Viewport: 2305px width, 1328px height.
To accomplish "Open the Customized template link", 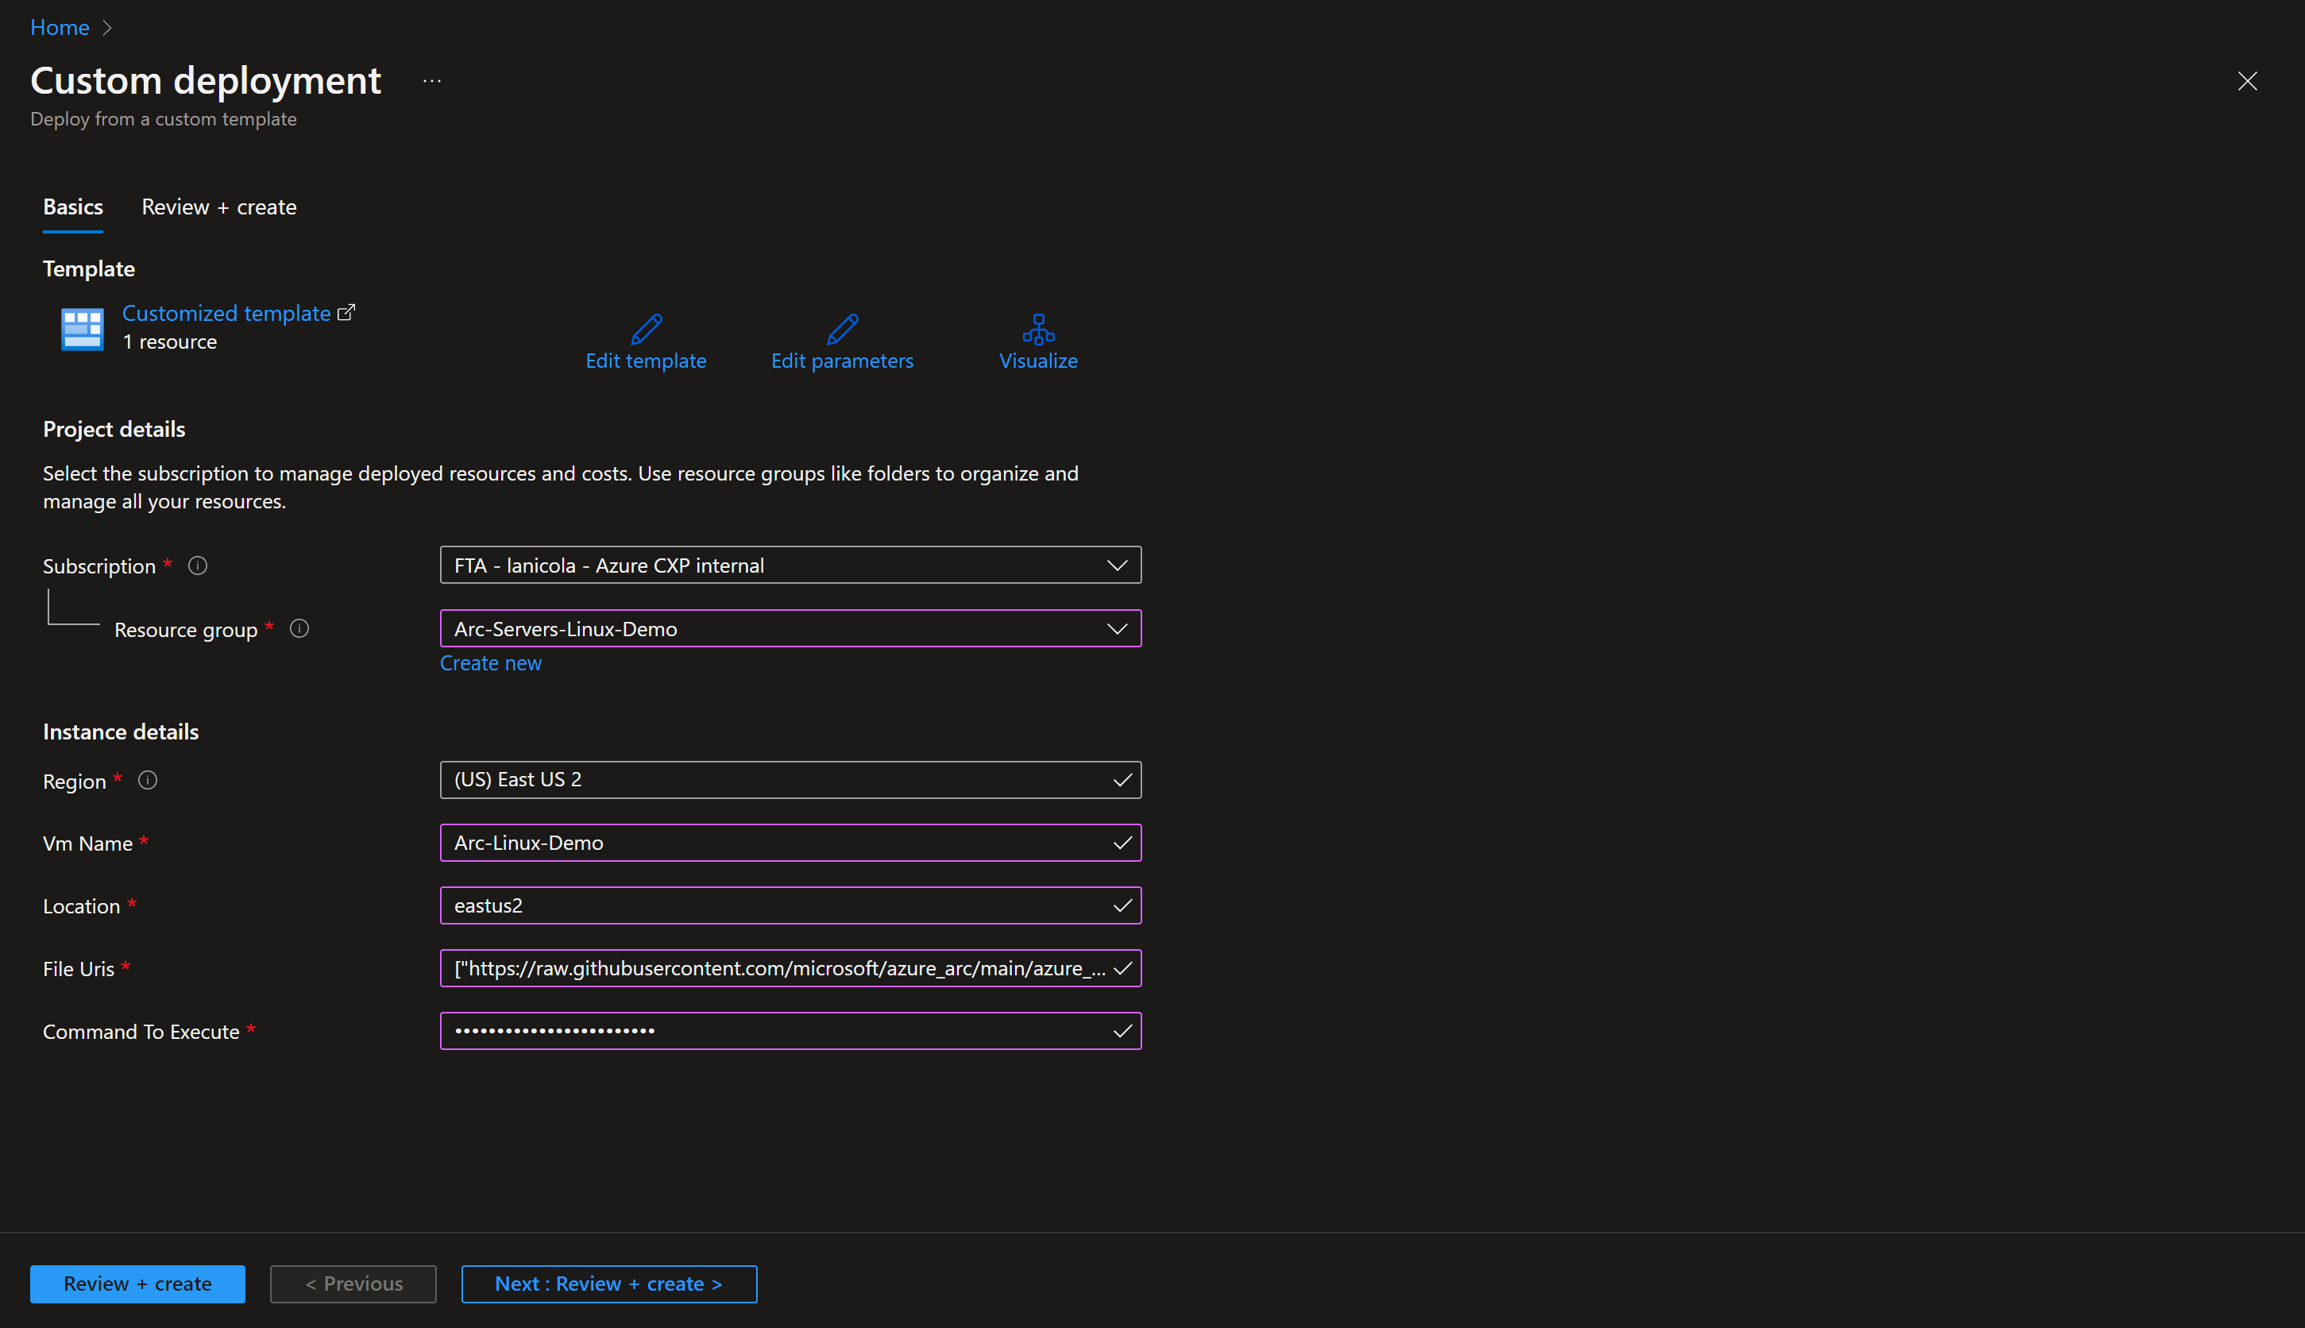I will (226, 313).
